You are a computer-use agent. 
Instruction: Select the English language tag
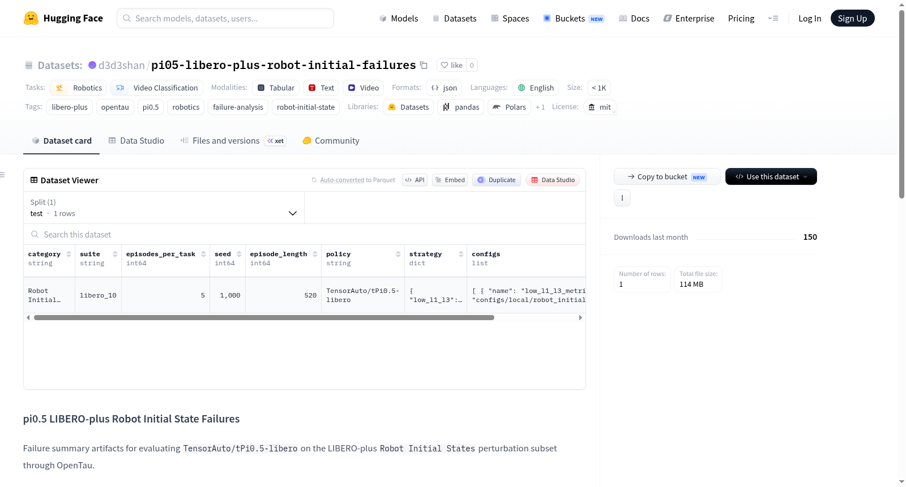(x=536, y=88)
